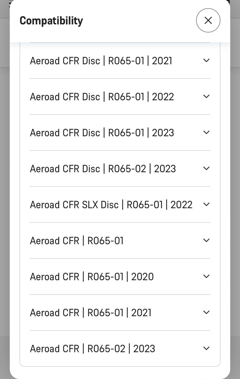240x379 pixels.
Task: Expand chevron for Aeroad CFR Disc R065-01 2021
Action: point(206,60)
